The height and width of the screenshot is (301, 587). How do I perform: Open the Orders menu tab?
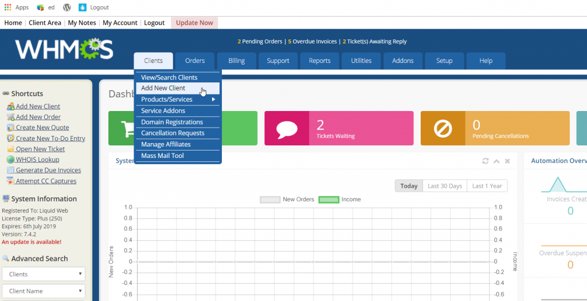click(195, 61)
